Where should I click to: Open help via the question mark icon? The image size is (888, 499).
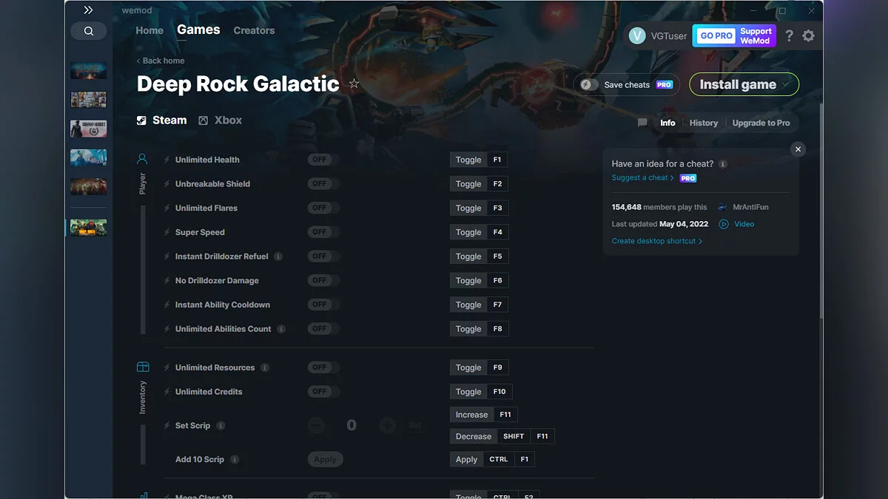pos(788,35)
